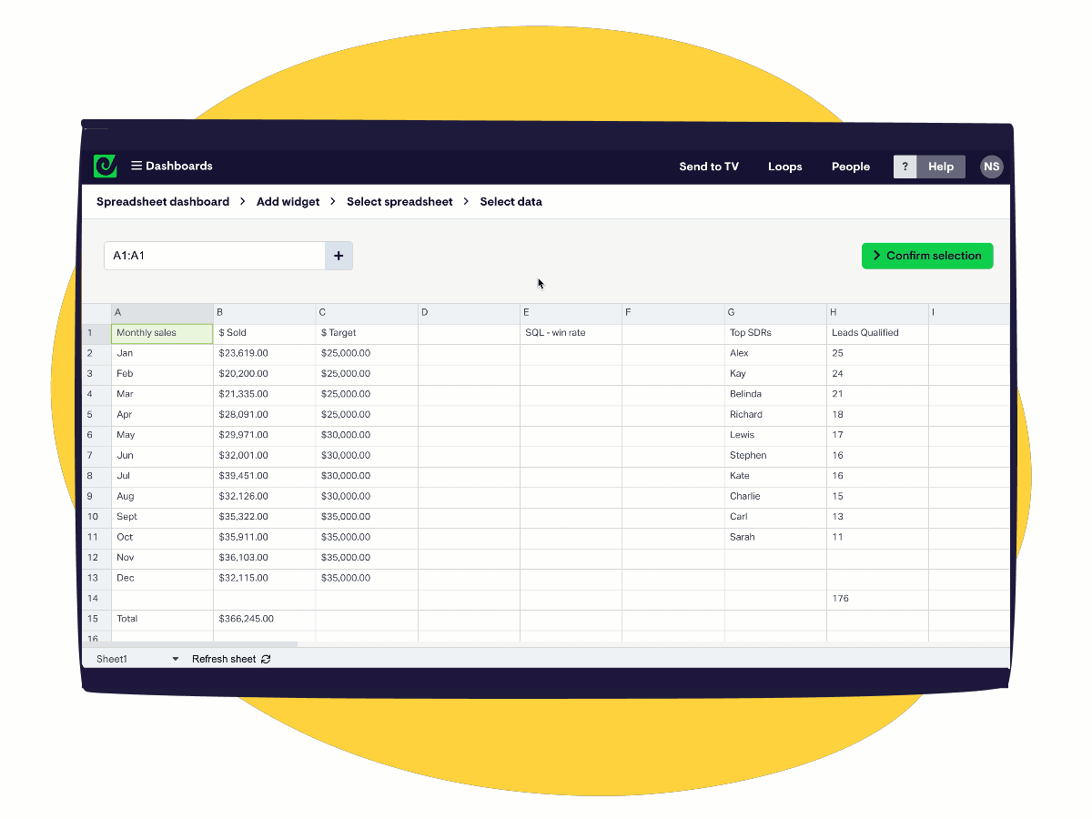Screen dimensions: 1092x819
Task: Open the Dashboards hamburger menu
Action: click(136, 166)
